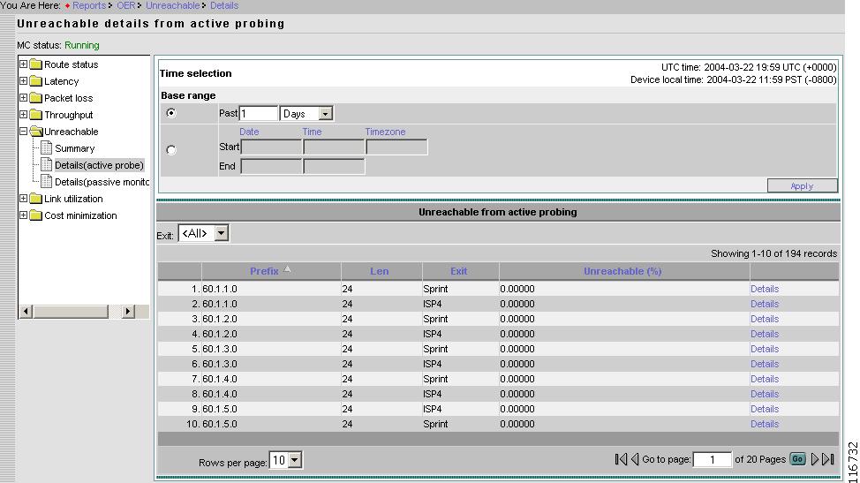This screenshot has width=860, height=483.
Task: Click the Go to page input field
Action: point(712,460)
